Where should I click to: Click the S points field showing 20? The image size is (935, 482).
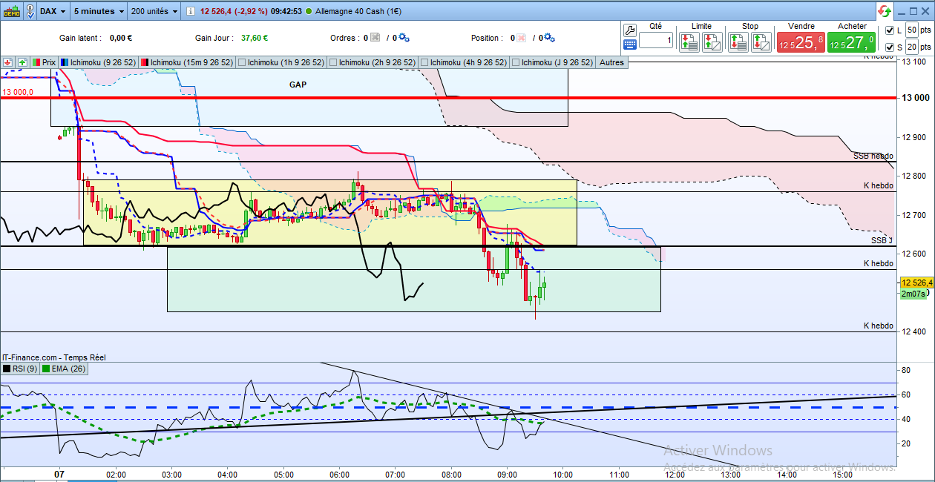pyautogui.click(x=912, y=47)
